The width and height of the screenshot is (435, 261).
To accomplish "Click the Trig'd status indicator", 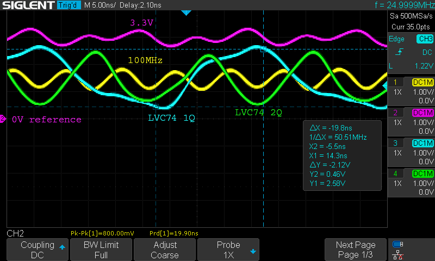I will [68, 5].
